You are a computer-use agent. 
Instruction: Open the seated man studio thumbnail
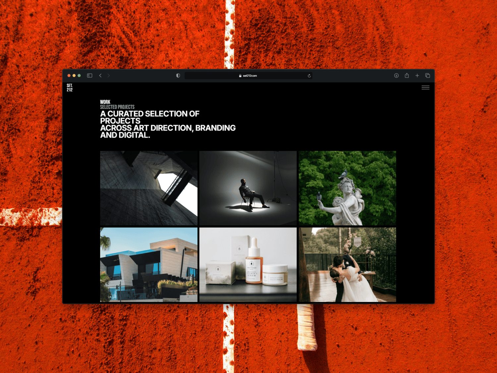(248, 188)
